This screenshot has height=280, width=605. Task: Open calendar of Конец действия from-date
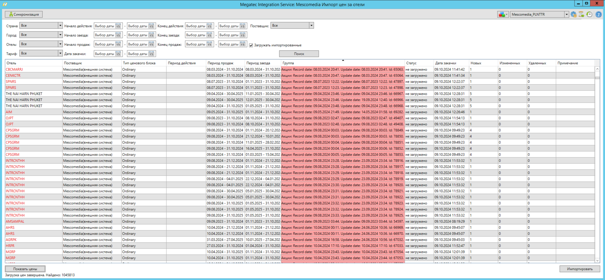(x=209, y=26)
